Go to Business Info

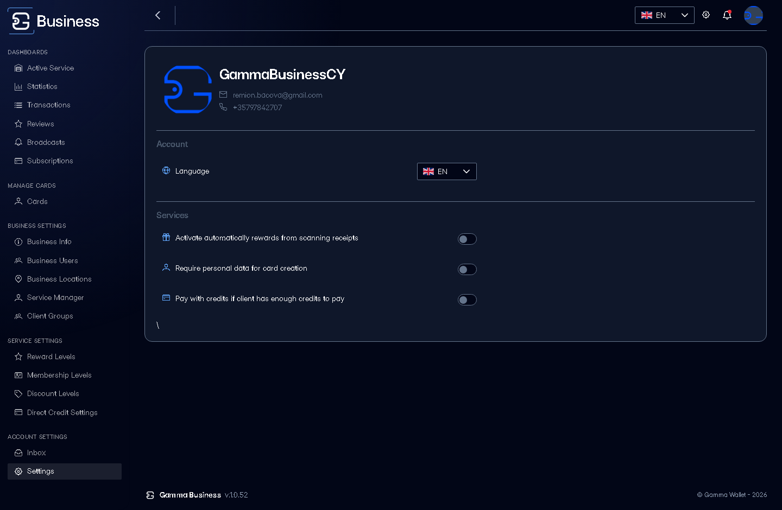click(65, 242)
